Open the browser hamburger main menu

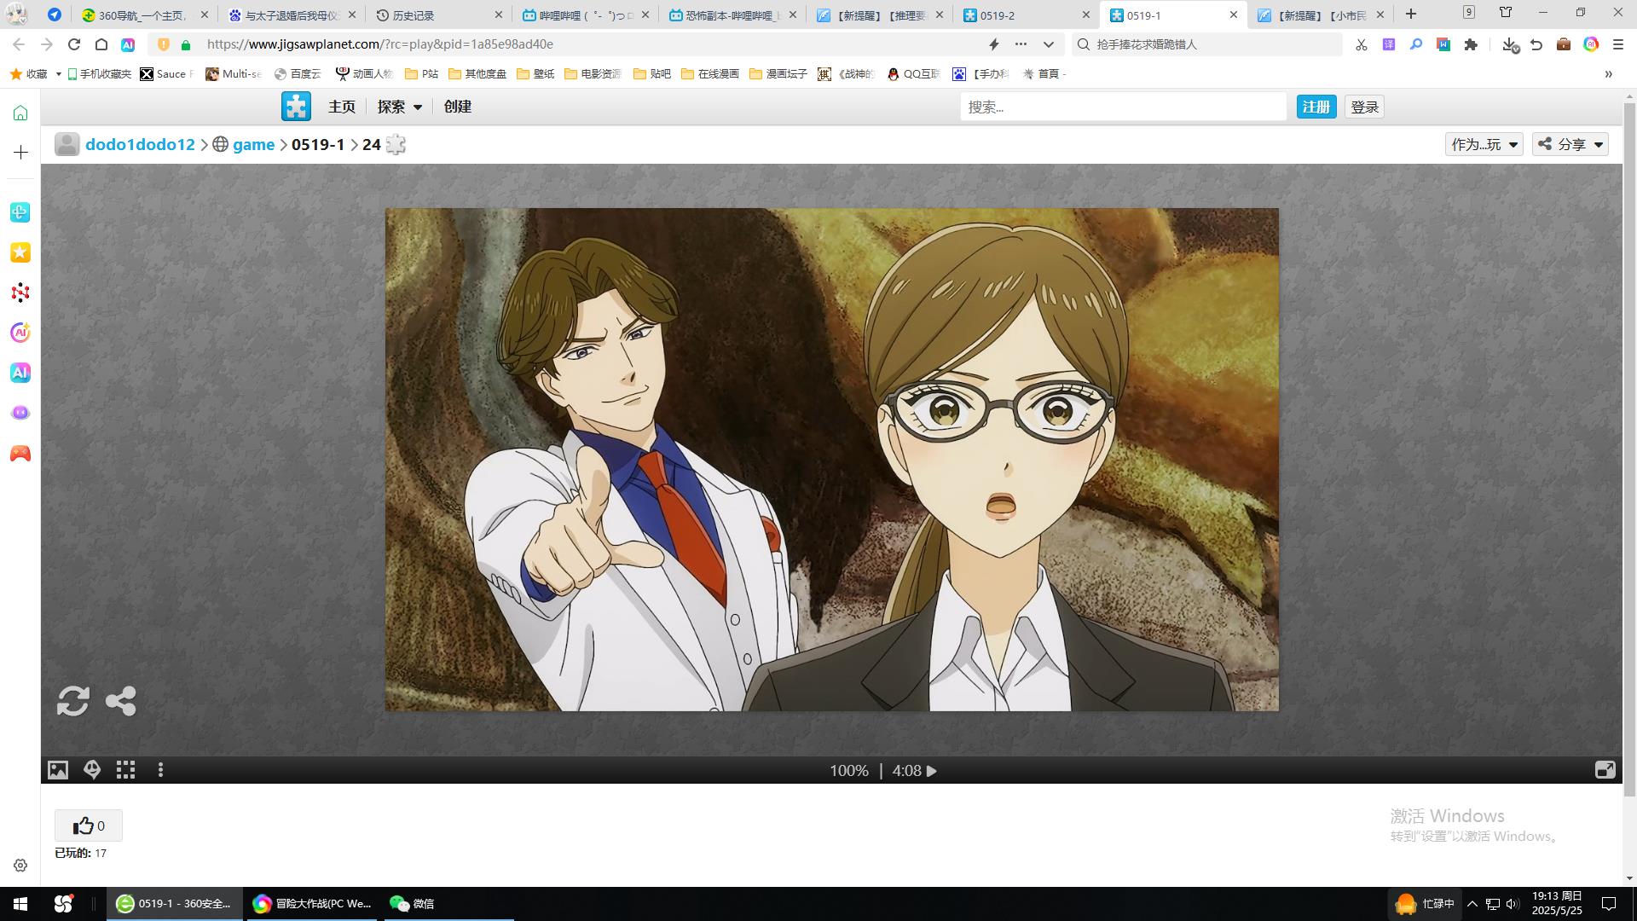[1618, 44]
